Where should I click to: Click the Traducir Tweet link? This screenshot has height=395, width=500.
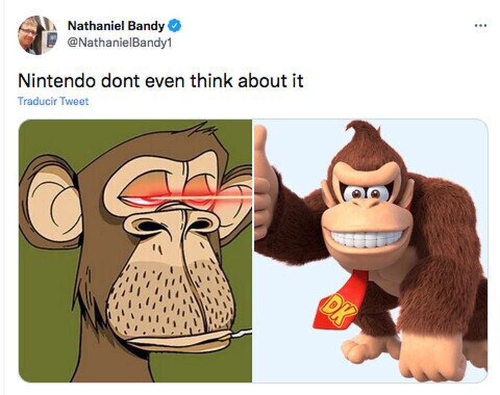pos(53,101)
